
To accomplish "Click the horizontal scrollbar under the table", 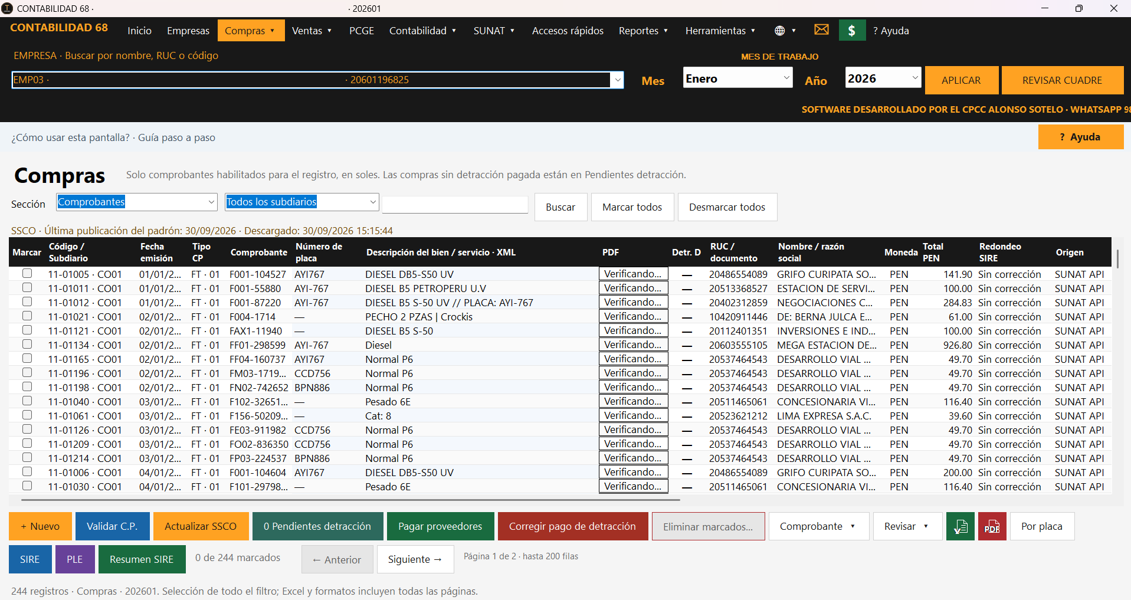I will pos(350,500).
